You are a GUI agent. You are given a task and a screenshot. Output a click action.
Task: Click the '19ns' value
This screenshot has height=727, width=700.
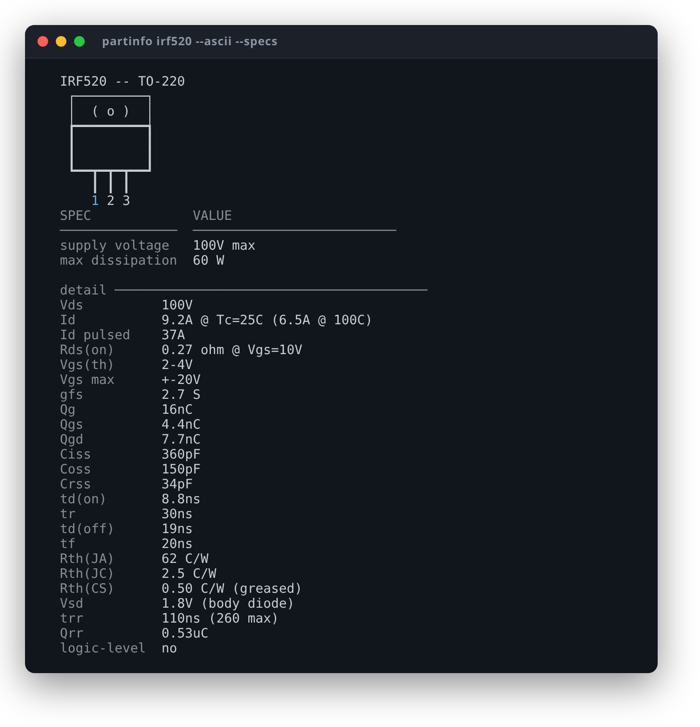coord(177,529)
